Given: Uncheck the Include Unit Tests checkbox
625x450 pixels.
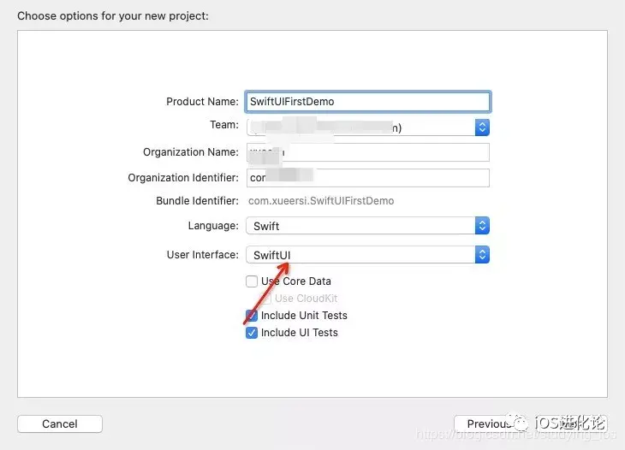Looking at the screenshot, I should tap(252, 316).
